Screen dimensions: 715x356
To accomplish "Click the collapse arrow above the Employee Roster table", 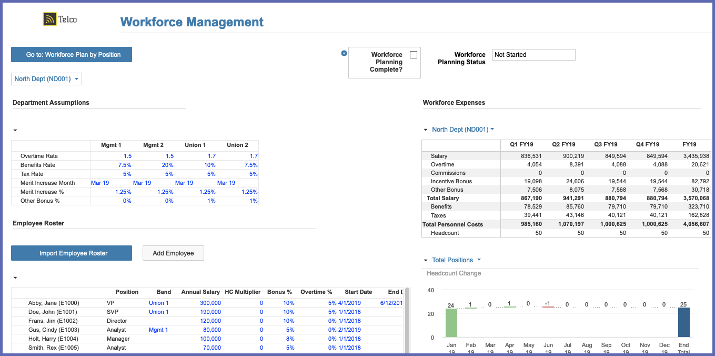I will 15,278.
